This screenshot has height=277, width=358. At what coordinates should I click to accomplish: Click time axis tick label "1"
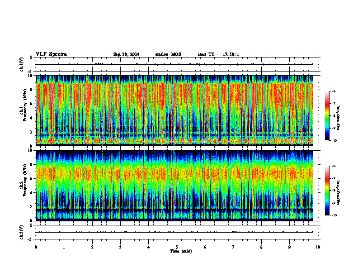click(64, 247)
